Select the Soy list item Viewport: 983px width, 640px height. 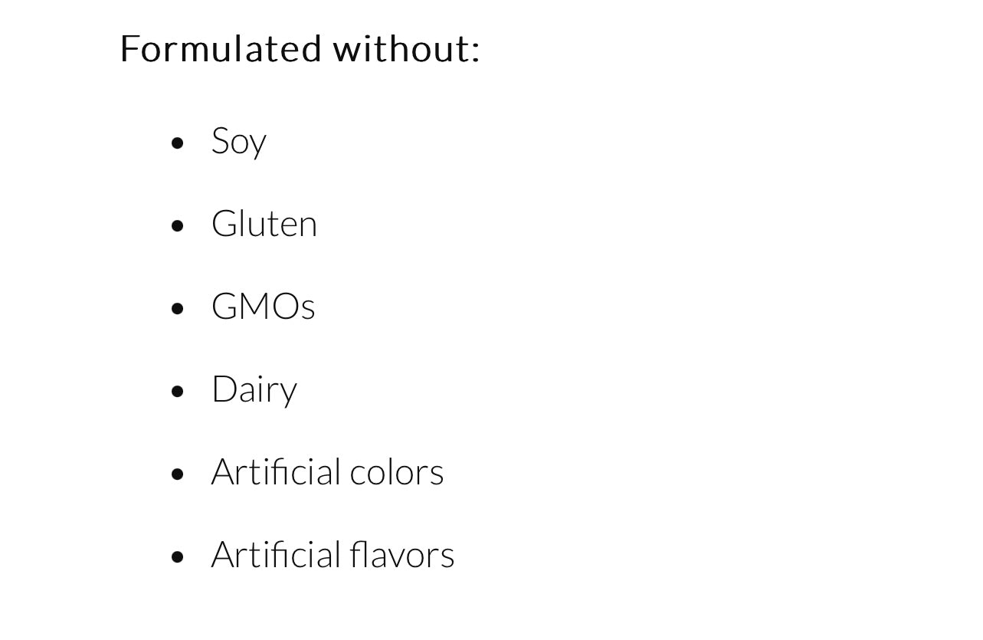pyautogui.click(x=239, y=141)
